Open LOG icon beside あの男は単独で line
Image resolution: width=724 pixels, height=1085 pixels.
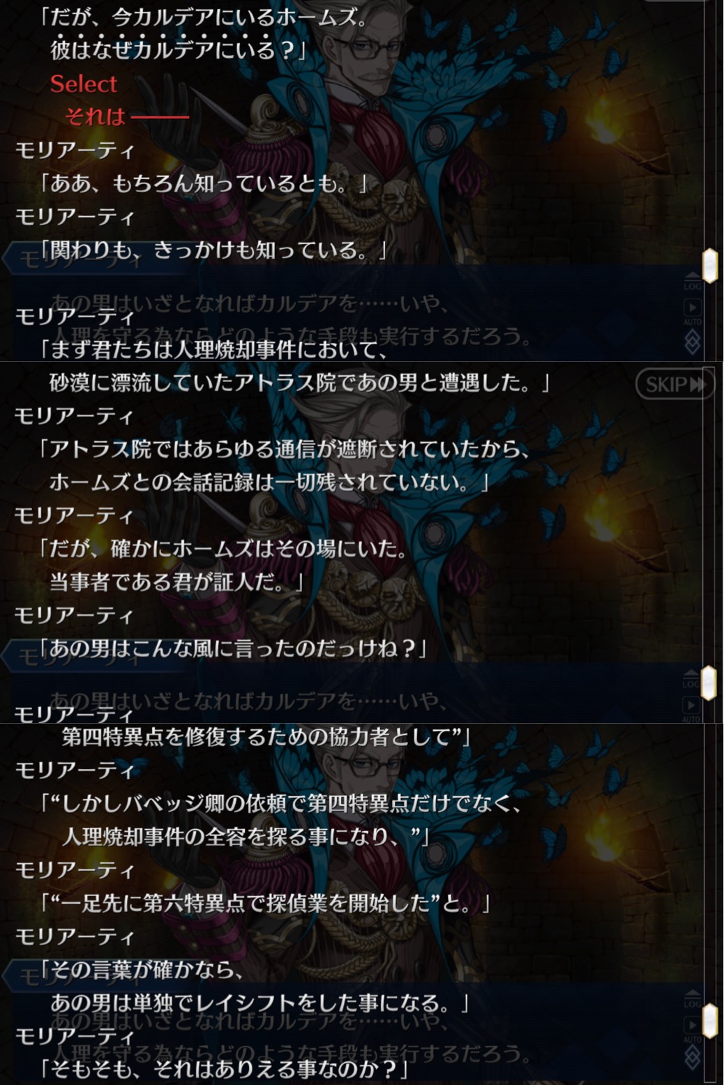pos(692,999)
